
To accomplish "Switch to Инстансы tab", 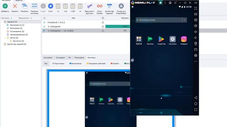I will click(x=92, y=58).
